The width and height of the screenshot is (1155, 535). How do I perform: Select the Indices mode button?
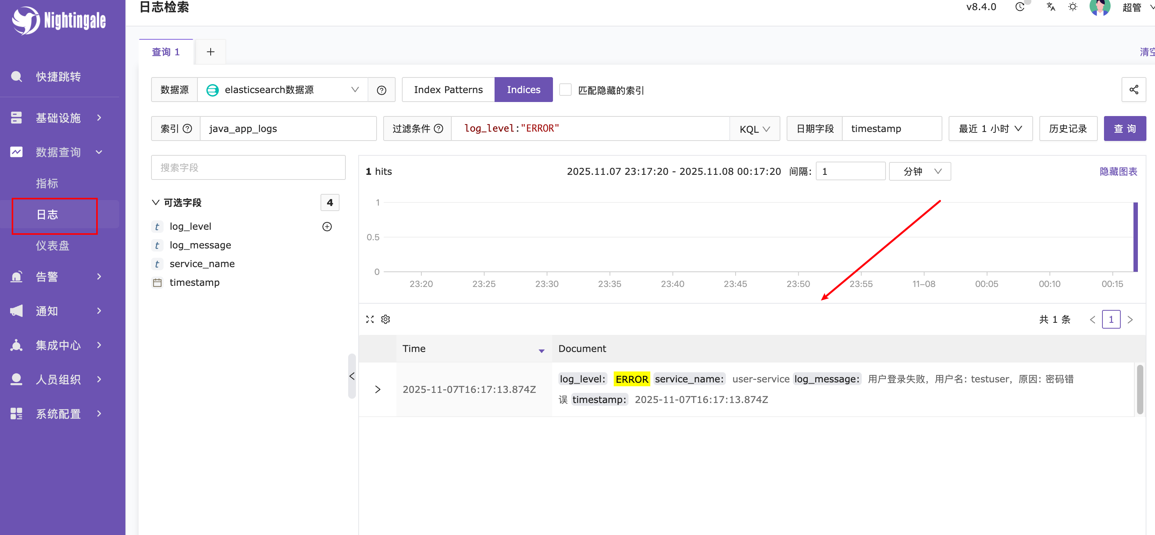[x=523, y=90]
